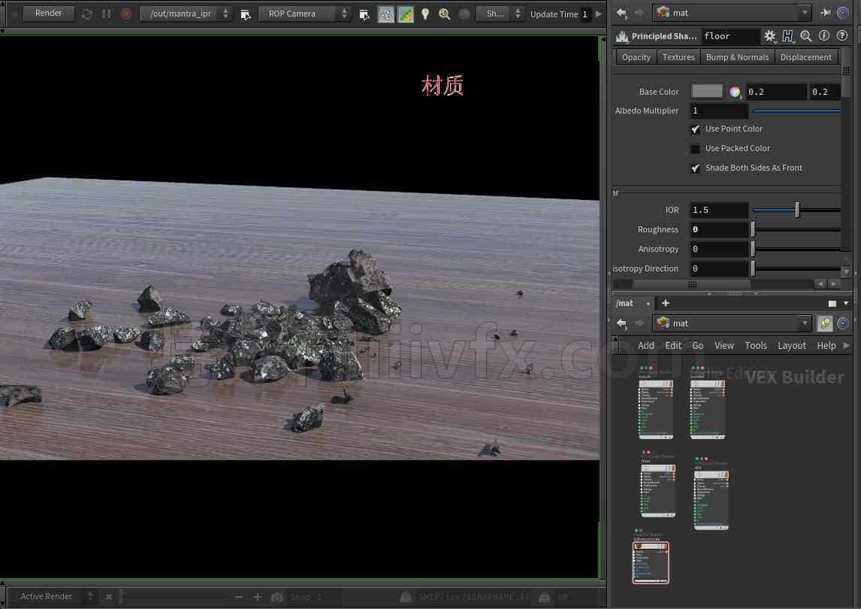
Task: Click the magnifier zoom icon in render toolbar
Action: (x=444, y=14)
